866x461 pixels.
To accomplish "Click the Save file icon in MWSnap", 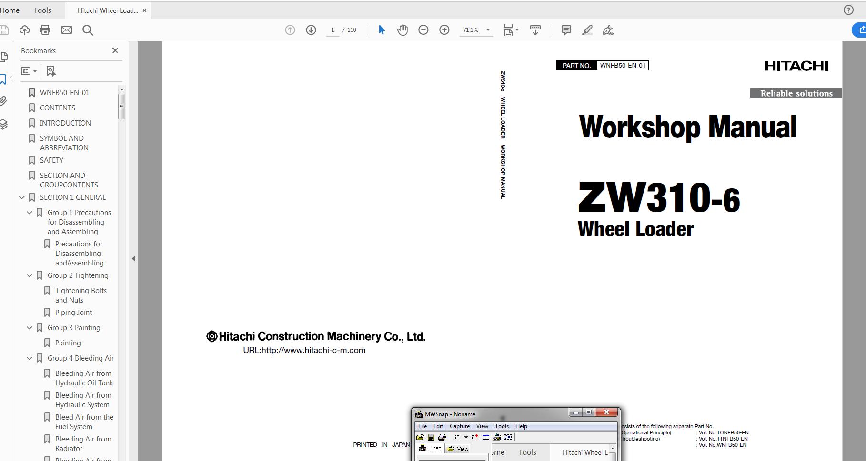I will 431,437.
